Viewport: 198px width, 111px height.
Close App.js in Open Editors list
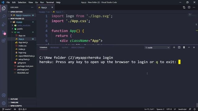(11, 15)
